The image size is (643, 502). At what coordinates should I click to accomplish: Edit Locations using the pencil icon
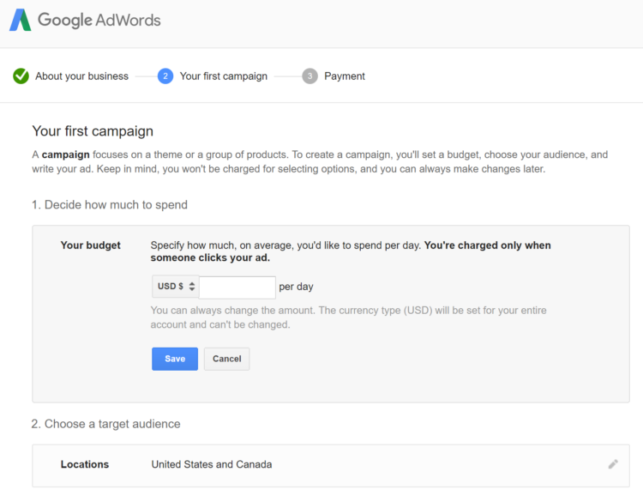(x=613, y=464)
